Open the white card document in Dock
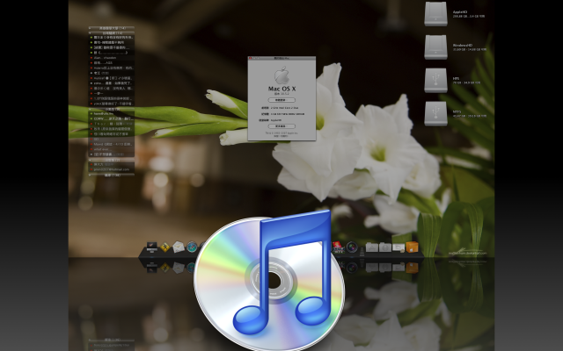 click(398, 247)
